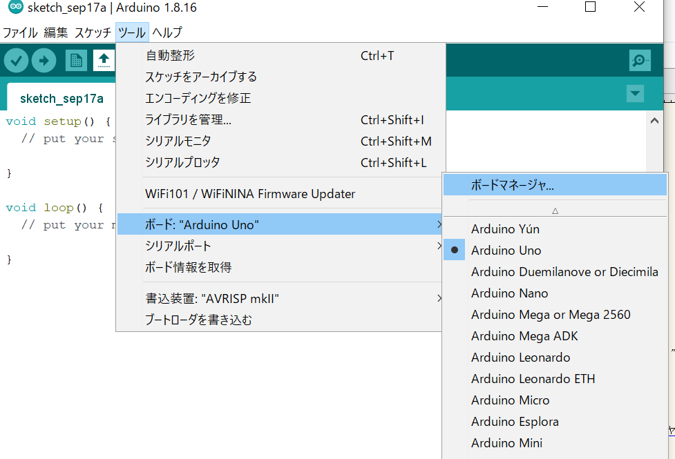Select Arduino Mega or Mega 2560
675x459 pixels.
(x=555, y=315)
